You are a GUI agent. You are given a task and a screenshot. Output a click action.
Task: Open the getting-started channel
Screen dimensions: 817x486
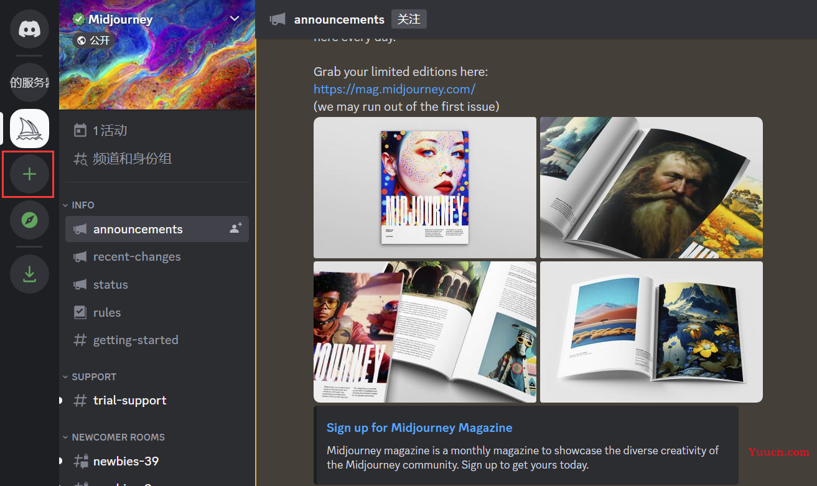[157, 340]
